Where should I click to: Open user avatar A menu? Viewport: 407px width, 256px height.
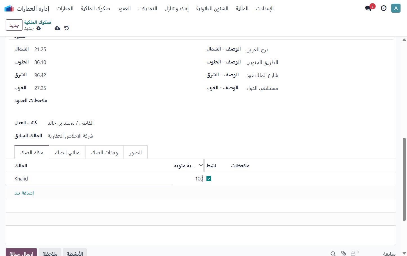pyautogui.click(x=396, y=8)
